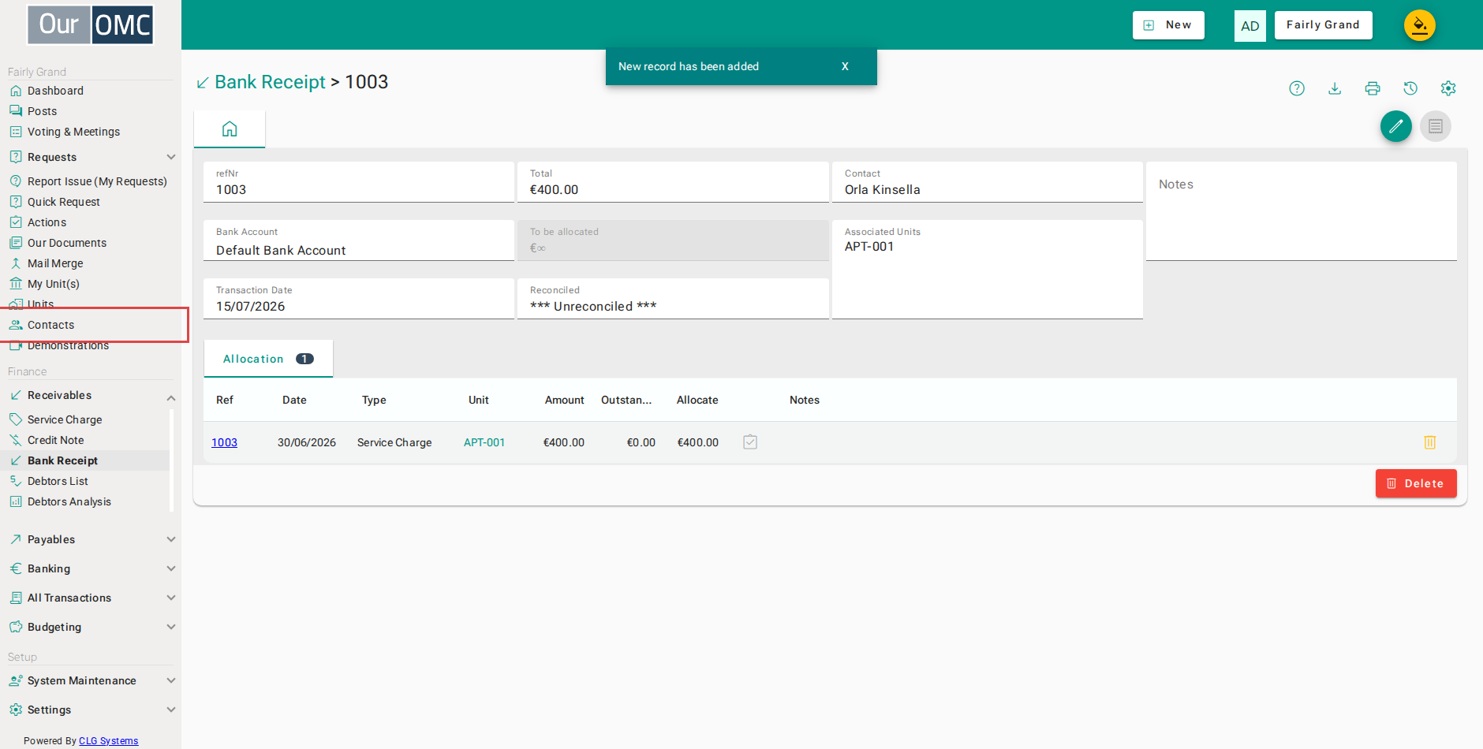
Task: Expand the Banking section
Action: pos(171,568)
